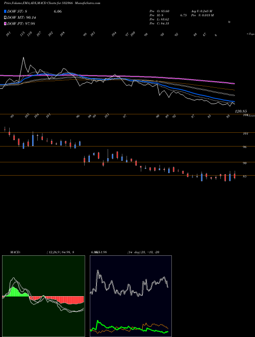Select the 'DOW MT: 90.14' legend label
Image resolution: width=255 pixels, height=337 pixels.
click(21, 18)
